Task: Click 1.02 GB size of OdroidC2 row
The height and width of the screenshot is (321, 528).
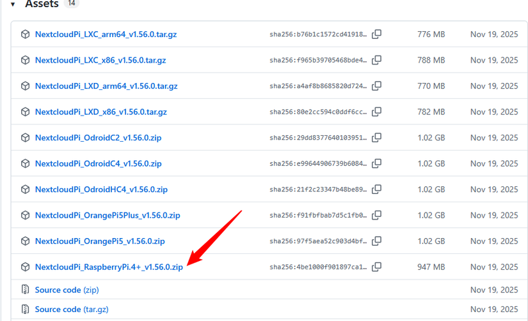Action: point(431,138)
